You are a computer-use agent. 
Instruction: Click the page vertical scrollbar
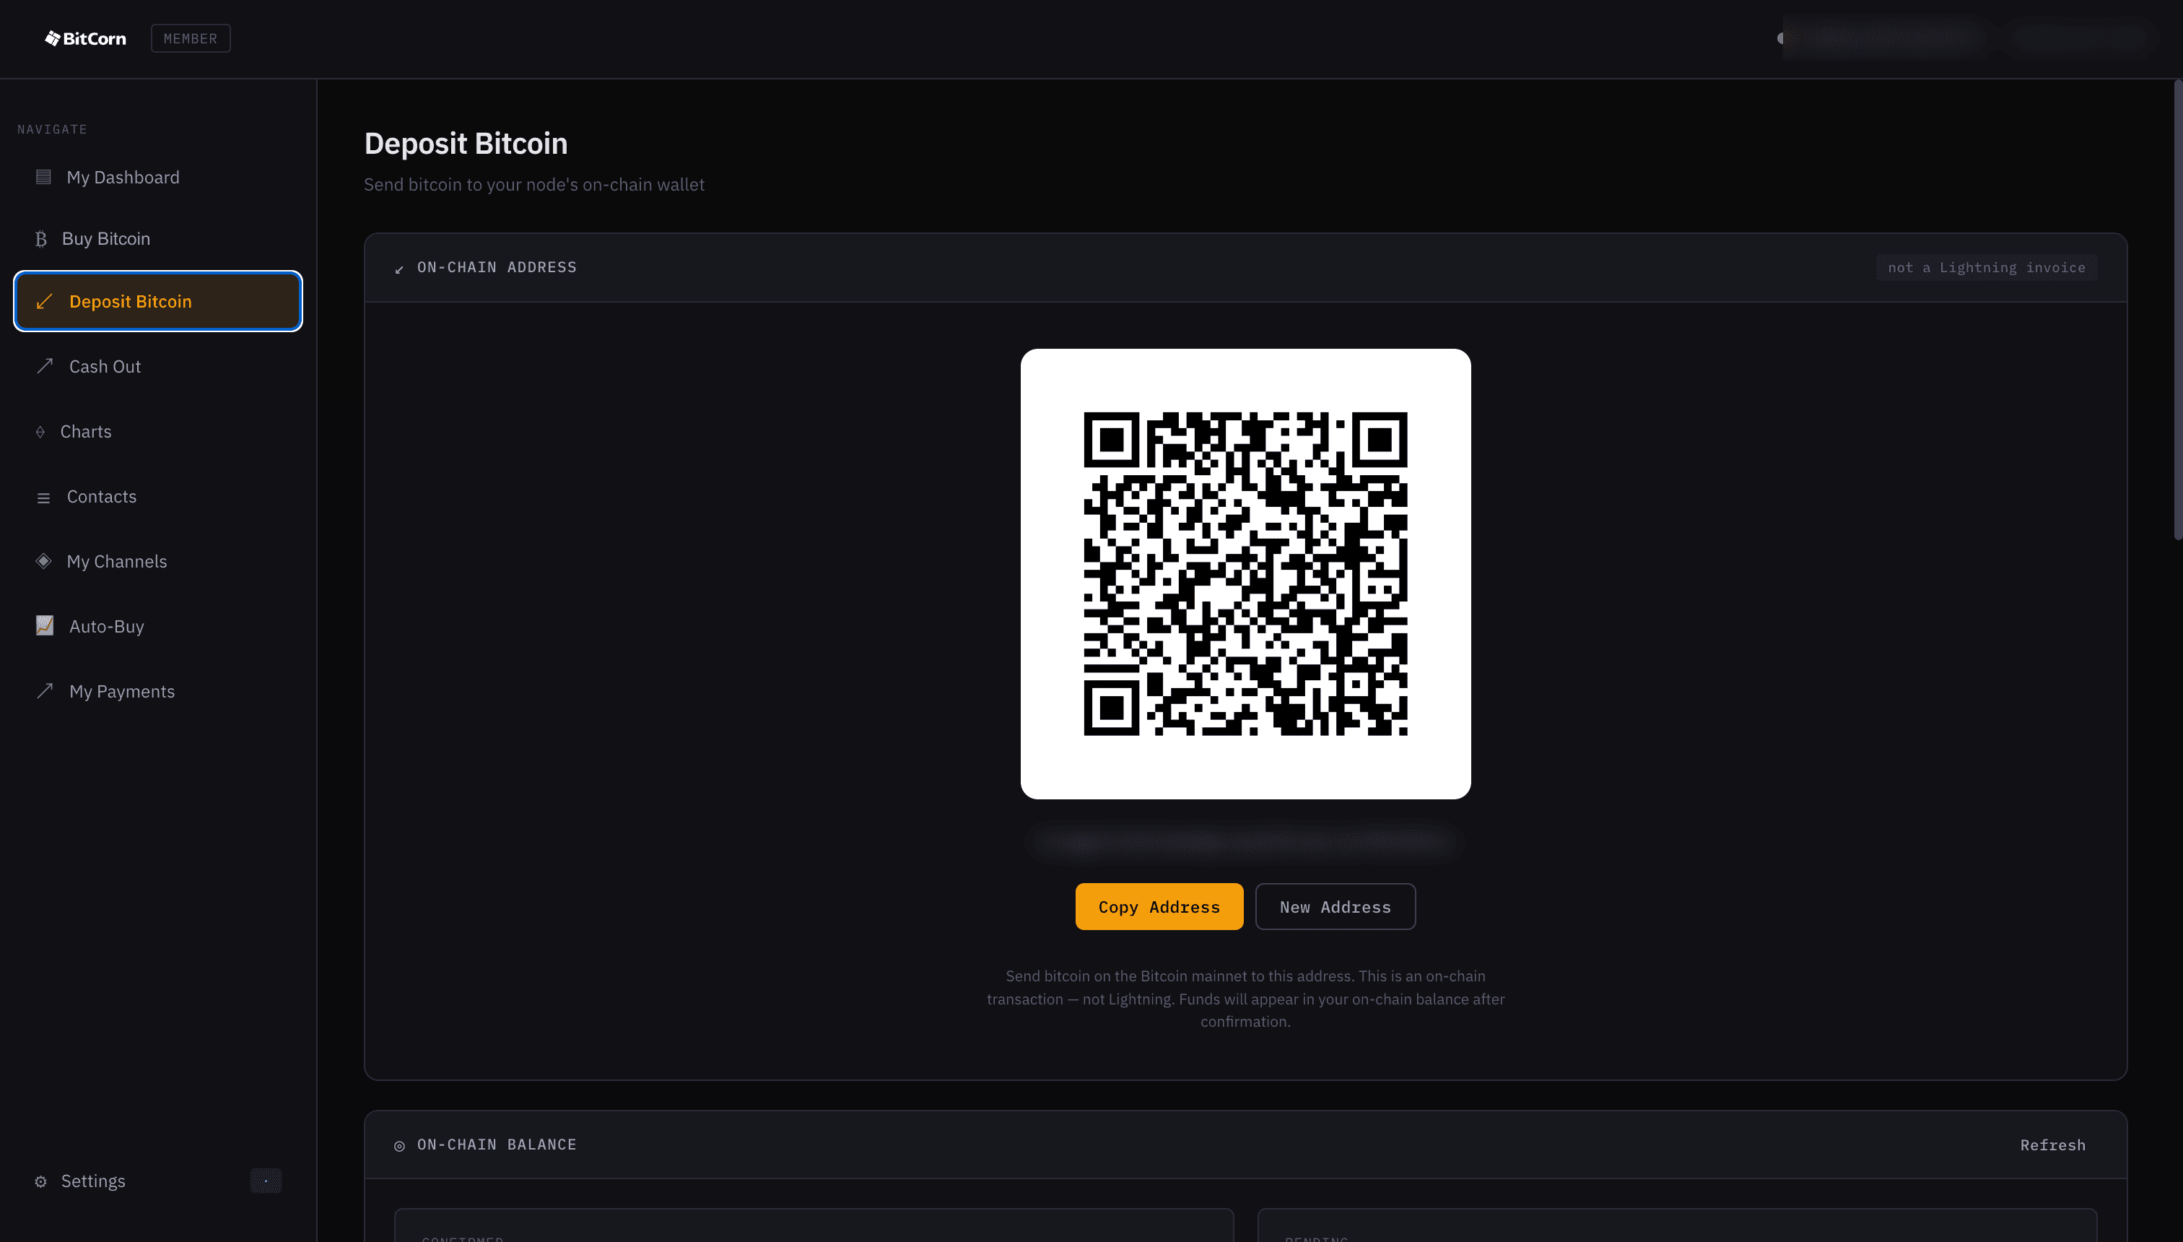click(x=2177, y=310)
